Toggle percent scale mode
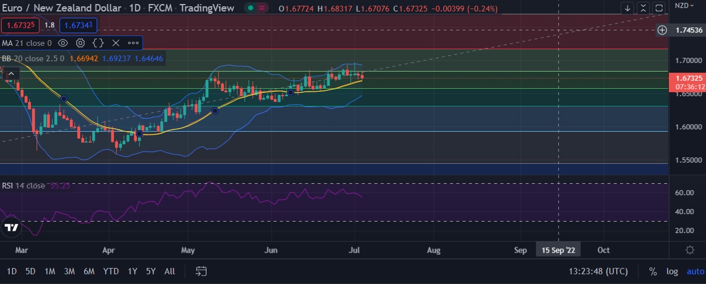The image size is (706, 284). point(653,272)
